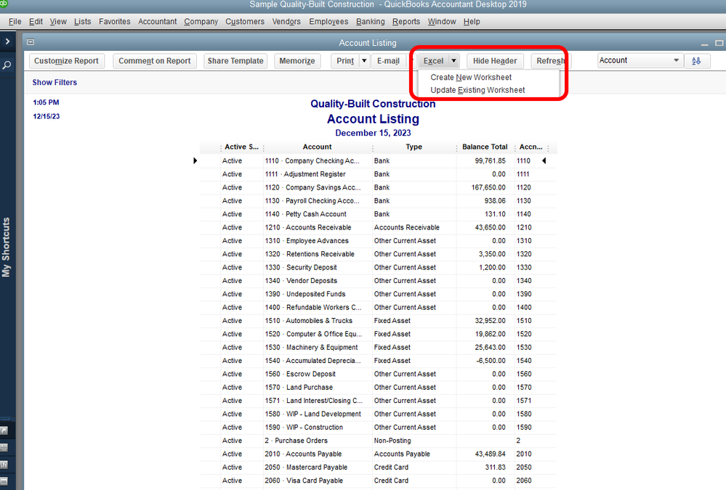Open the Account sort-by combo box
Viewport: 726px width, 490px height.
640,60
